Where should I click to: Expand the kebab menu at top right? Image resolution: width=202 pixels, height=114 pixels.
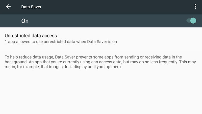point(195,7)
